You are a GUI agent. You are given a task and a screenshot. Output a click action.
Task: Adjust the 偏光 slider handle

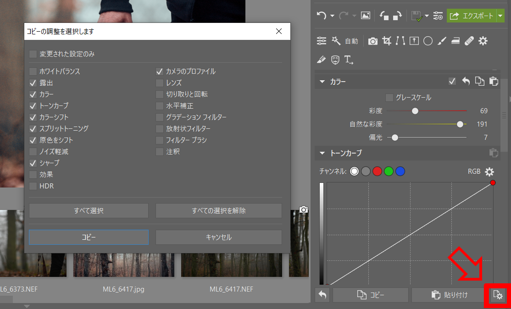[395, 138]
